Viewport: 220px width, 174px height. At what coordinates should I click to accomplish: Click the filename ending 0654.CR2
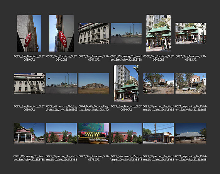(x=126, y=108)
